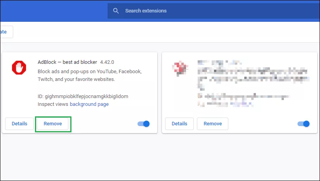Click the blurred extension's icon
320x181 pixels.
pos(180,68)
